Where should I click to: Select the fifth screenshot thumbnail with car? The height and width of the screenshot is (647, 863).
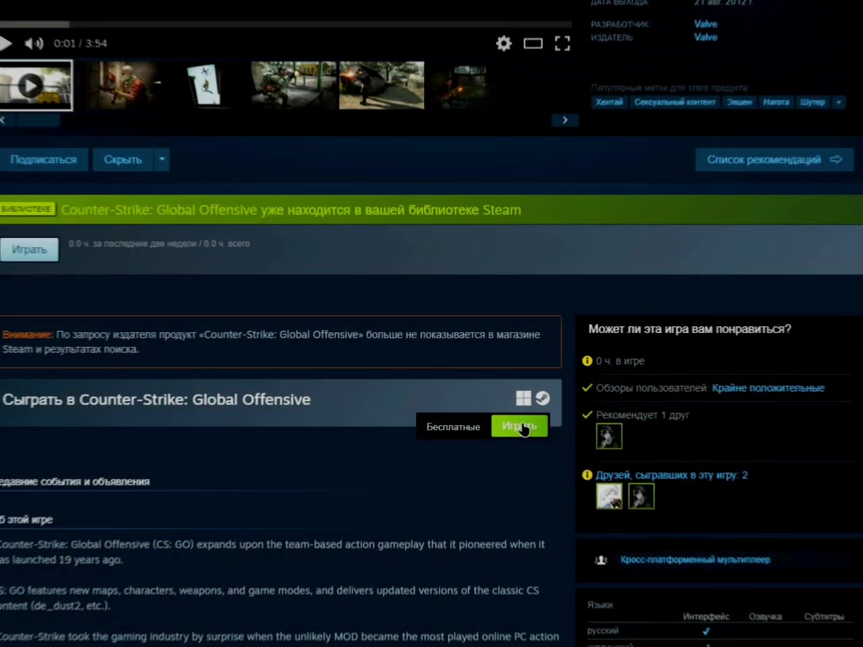[382, 86]
